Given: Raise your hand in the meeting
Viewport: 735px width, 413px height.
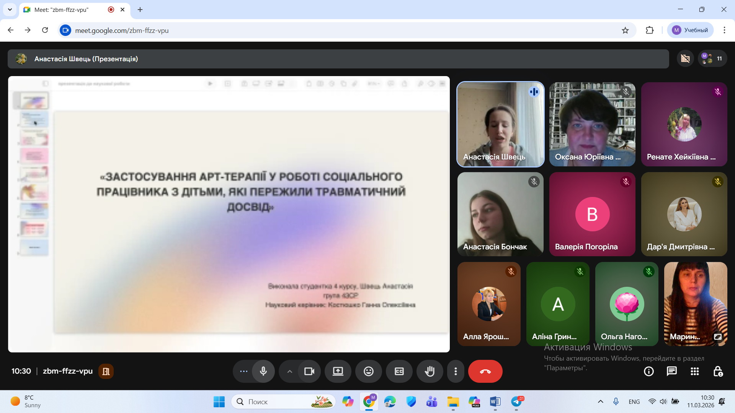Looking at the screenshot, I should [430, 371].
